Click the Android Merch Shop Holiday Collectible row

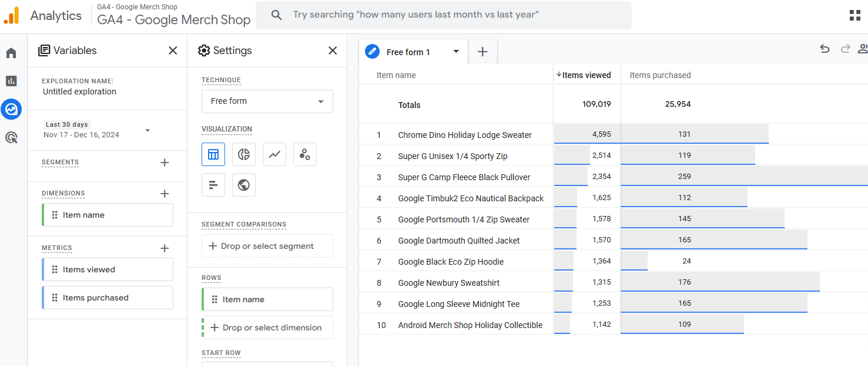tap(614, 325)
